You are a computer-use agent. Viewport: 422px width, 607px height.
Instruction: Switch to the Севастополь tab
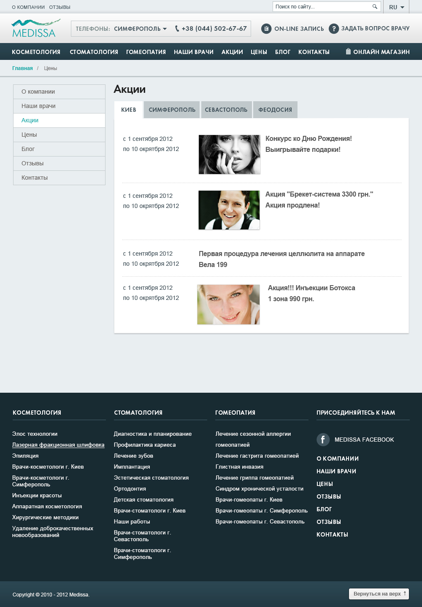(x=226, y=110)
